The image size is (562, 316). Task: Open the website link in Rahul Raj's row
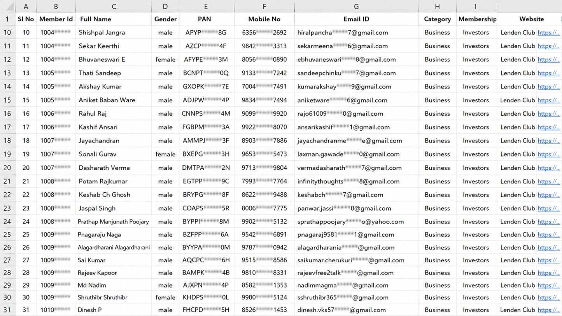click(x=549, y=114)
